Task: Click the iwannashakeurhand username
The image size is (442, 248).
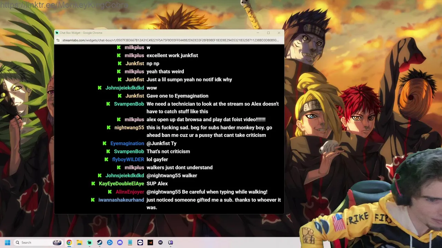Action: click(121, 200)
